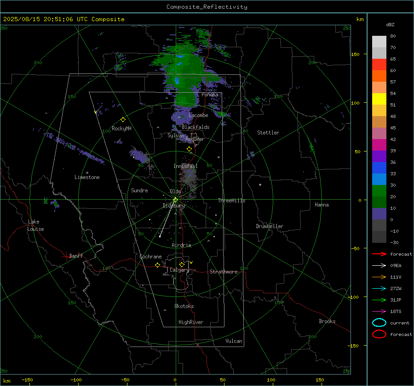Click the green 31JP arrow in legend

coord(379,300)
